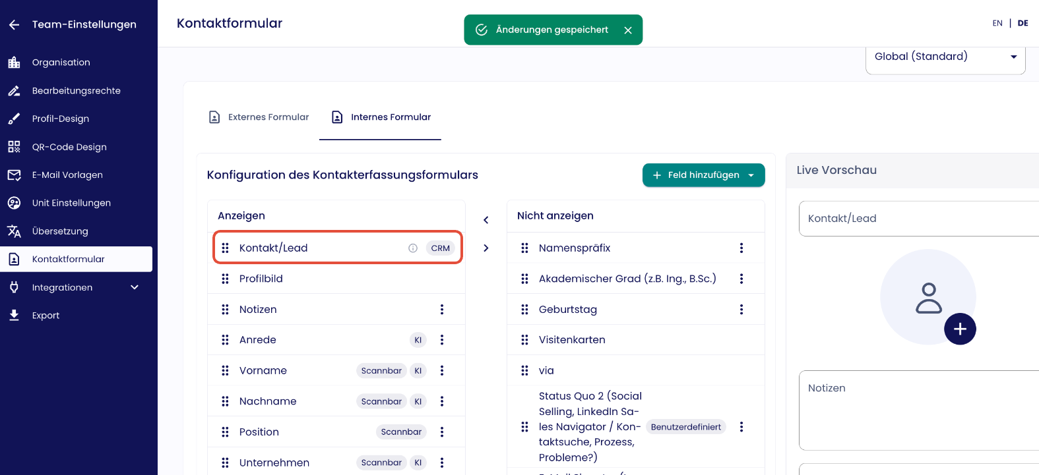1039x475 pixels.
Task: Grab the drag handle of Vorname
Action: tap(225, 371)
